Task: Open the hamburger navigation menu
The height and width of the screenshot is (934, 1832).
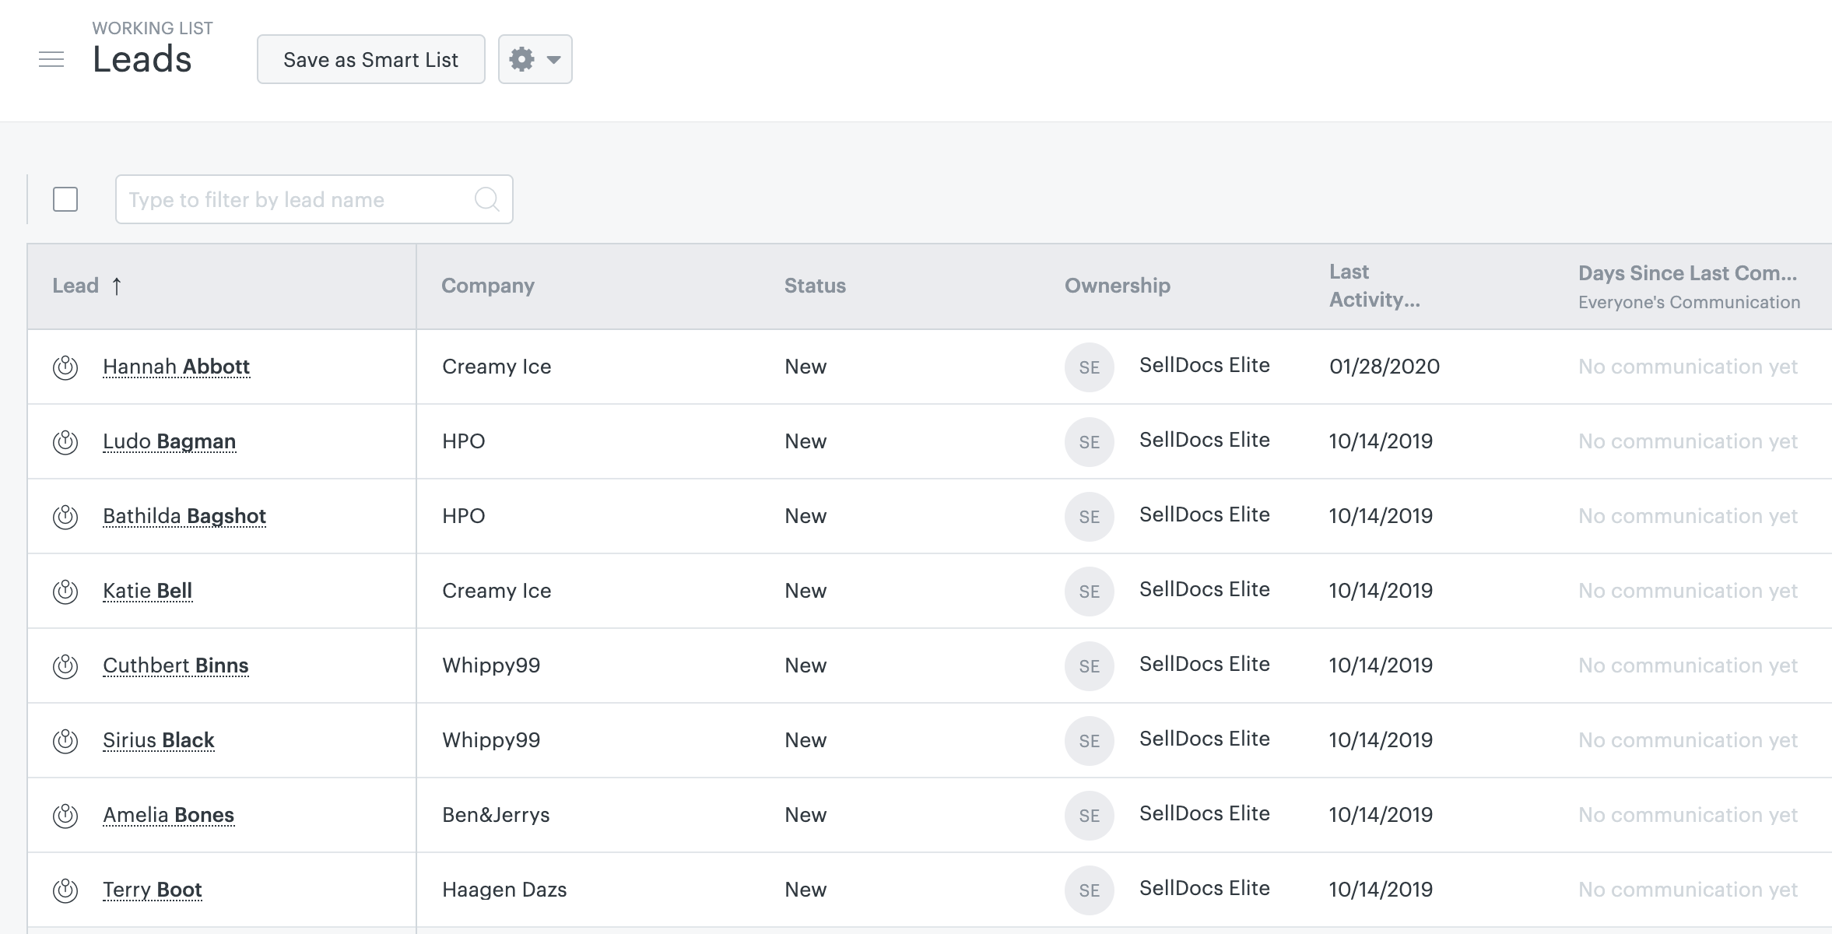Action: [51, 58]
